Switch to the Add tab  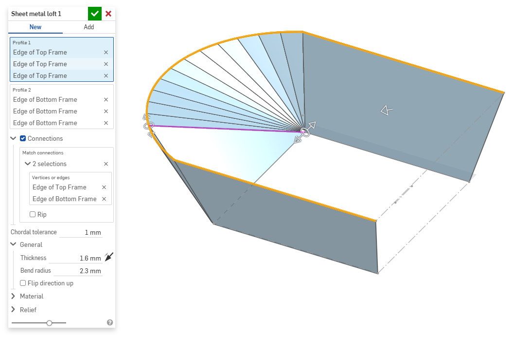coord(88,27)
